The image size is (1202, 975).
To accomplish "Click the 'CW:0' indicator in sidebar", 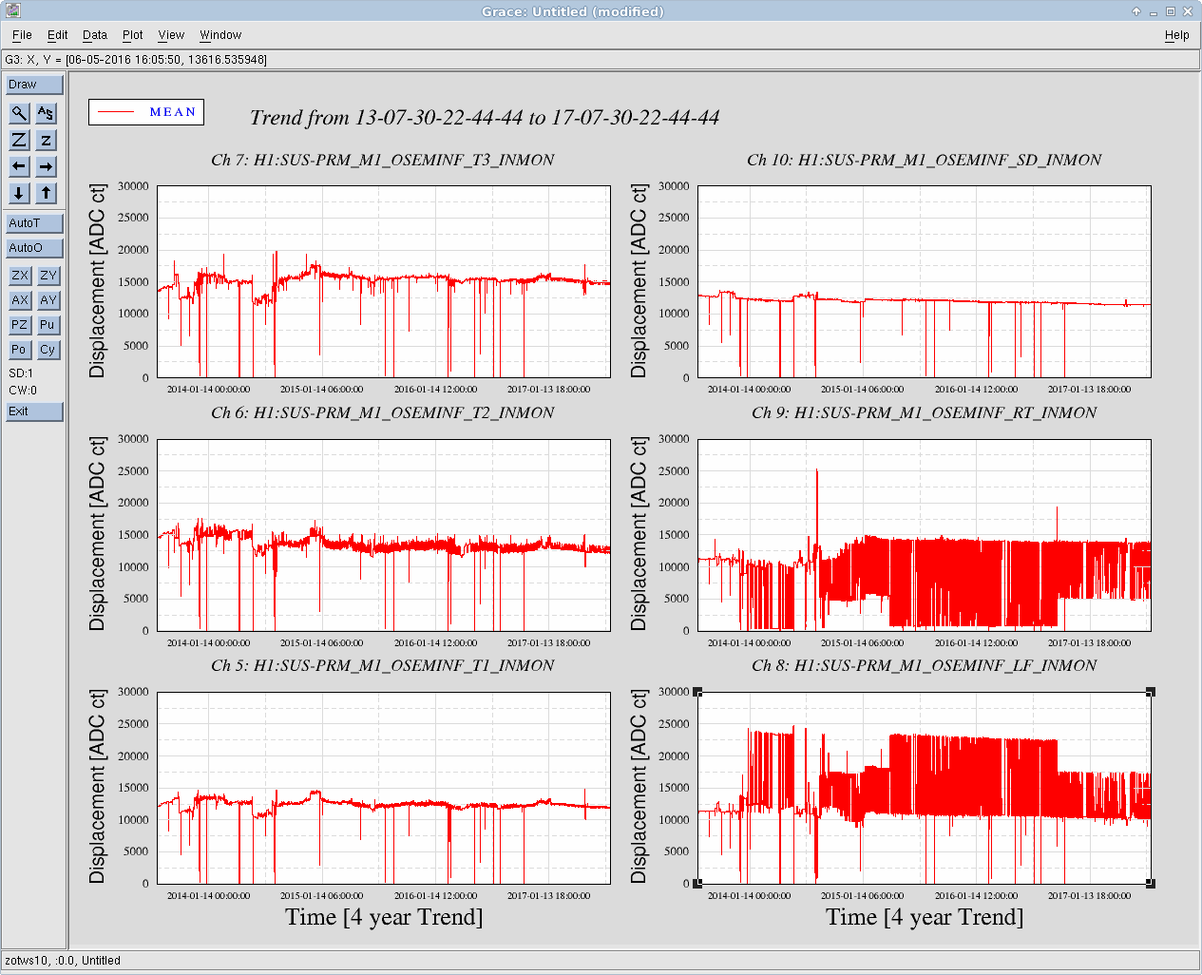I will [x=23, y=391].
